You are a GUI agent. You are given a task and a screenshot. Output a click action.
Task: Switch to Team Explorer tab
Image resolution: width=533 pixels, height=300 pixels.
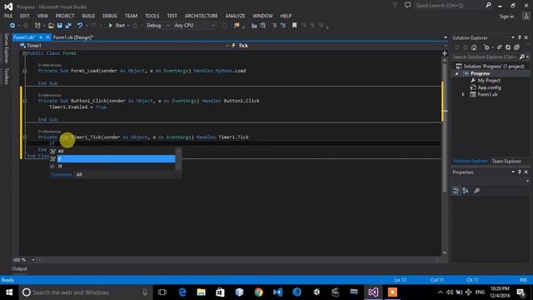pyautogui.click(x=506, y=161)
